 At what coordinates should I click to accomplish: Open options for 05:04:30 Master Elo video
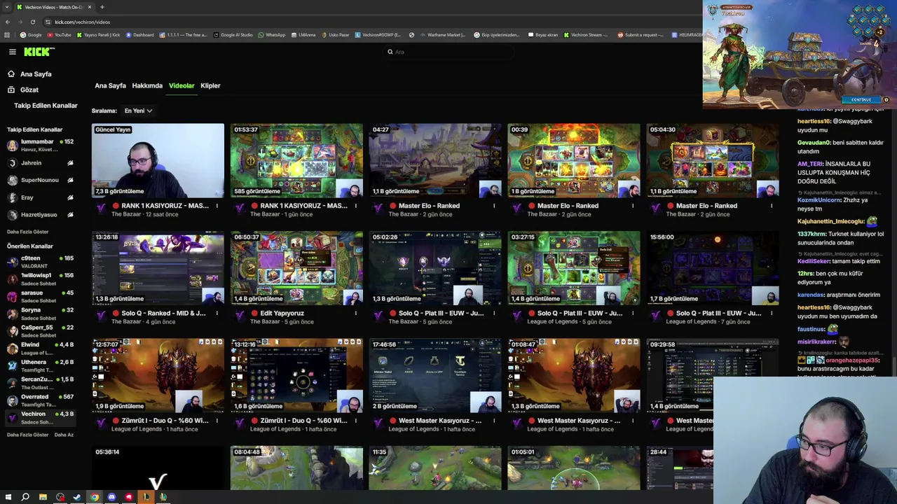pos(772,206)
